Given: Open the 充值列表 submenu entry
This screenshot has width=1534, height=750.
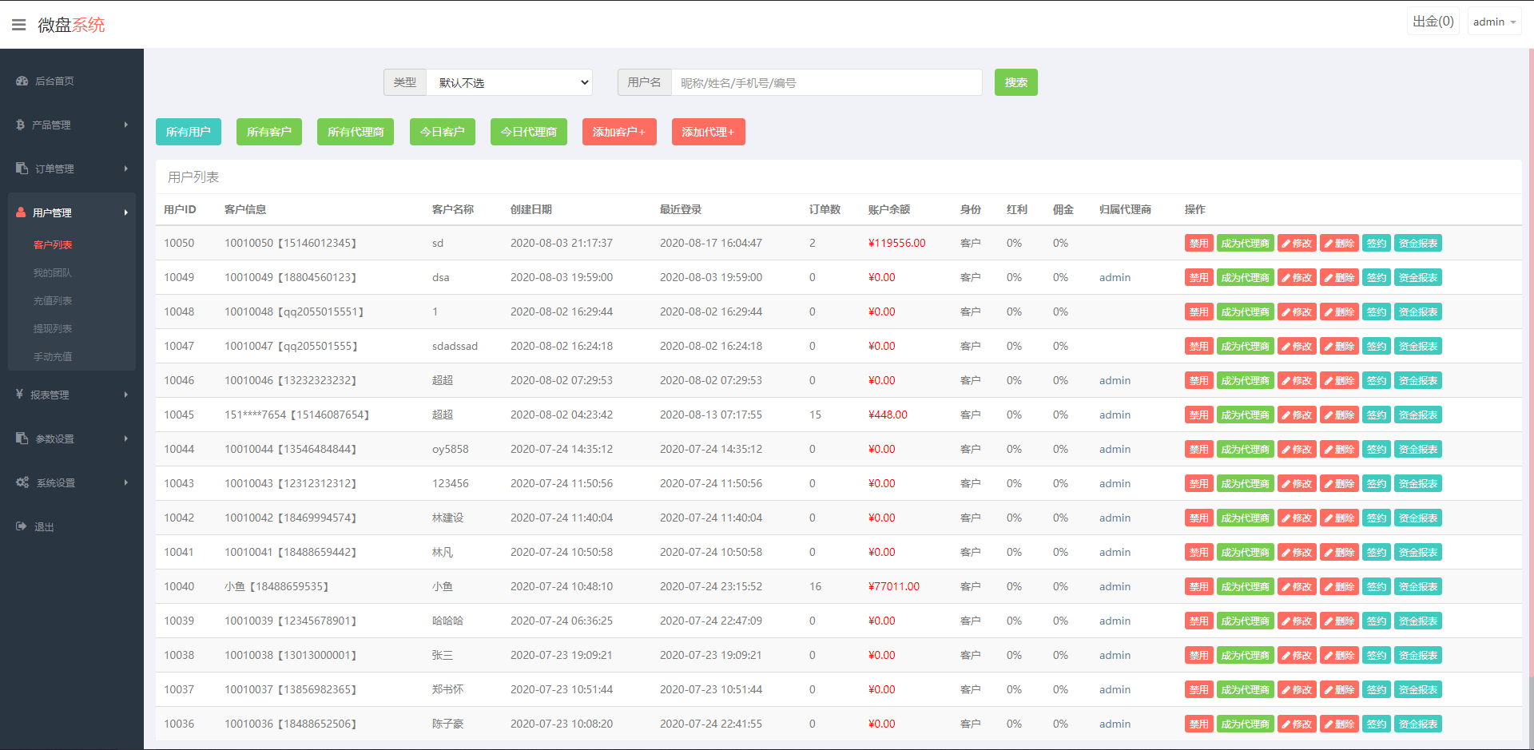Looking at the screenshot, I should pos(54,300).
